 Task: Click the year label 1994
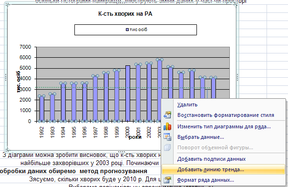pyautogui.click(x=63, y=132)
